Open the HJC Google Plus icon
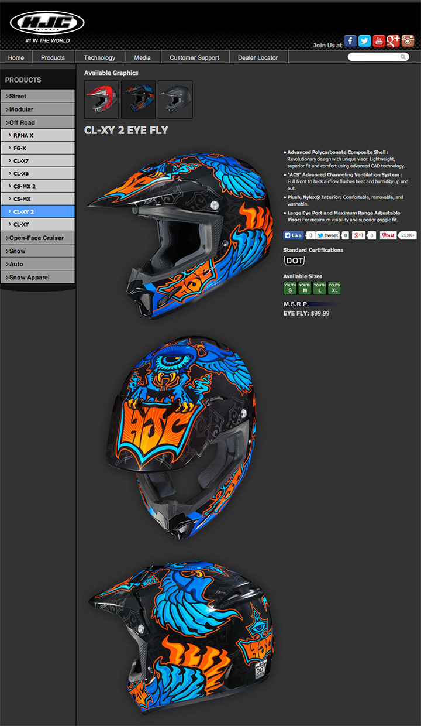 (x=394, y=40)
